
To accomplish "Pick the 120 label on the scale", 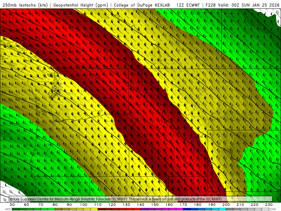I will coord(112,205).
